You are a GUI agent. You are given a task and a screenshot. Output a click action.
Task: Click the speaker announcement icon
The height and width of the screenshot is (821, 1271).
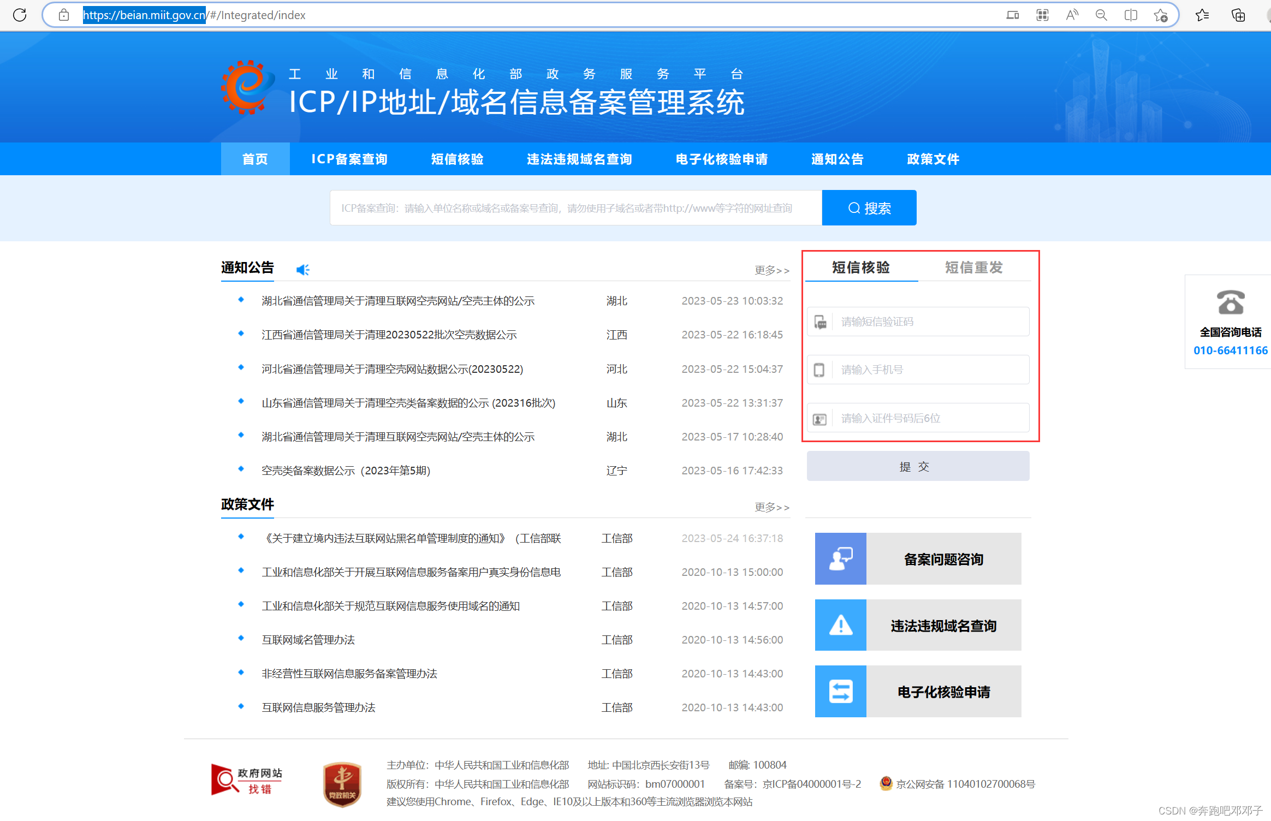(301, 269)
